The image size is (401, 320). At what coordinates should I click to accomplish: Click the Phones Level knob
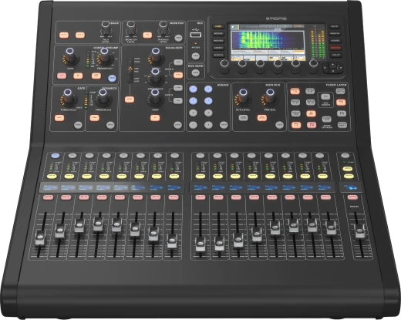tap(163, 28)
